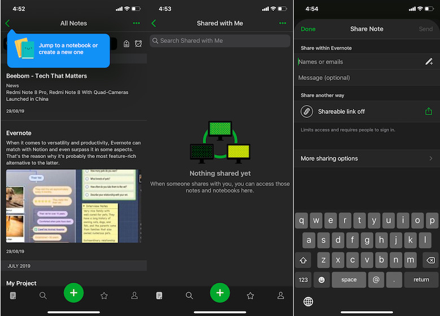Tap the emoji keyboard key
The image size is (440, 316).
point(321,280)
